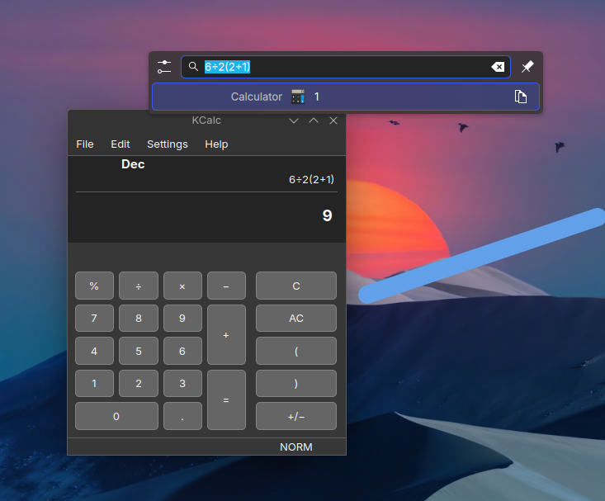Click the KCalc window title
This screenshot has width=605, height=501.
(x=206, y=121)
